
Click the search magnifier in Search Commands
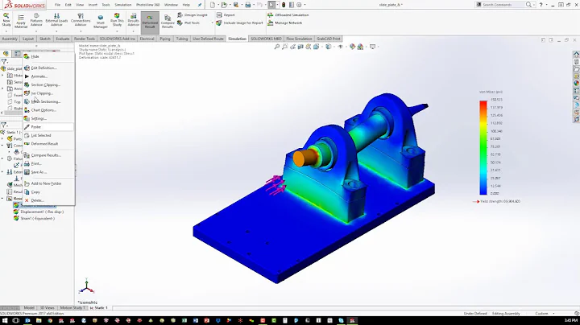tap(528, 5)
